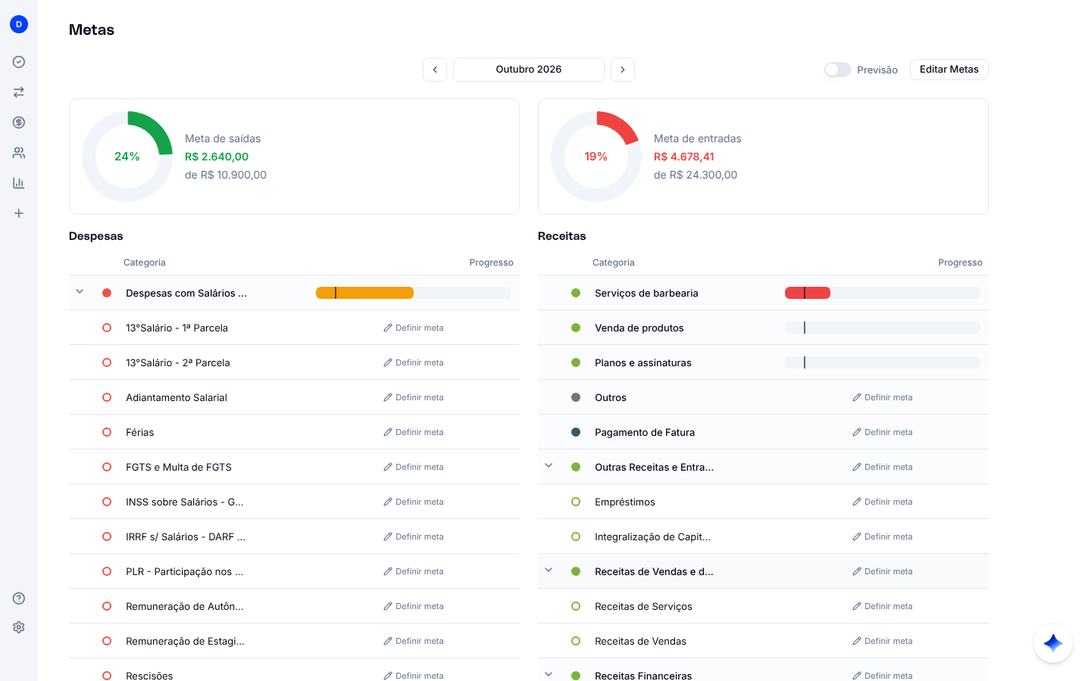
Task: Select the Receitas de Vendas subcategory row
Action: click(763, 641)
